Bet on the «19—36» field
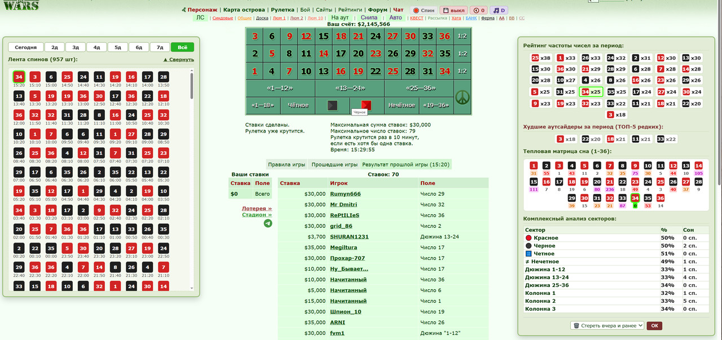This screenshot has width=722, height=340. pyautogui.click(x=436, y=105)
